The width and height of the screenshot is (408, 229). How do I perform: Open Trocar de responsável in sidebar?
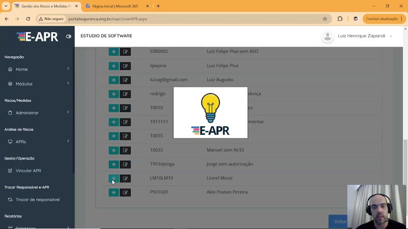pyautogui.click(x=38, y=199)
